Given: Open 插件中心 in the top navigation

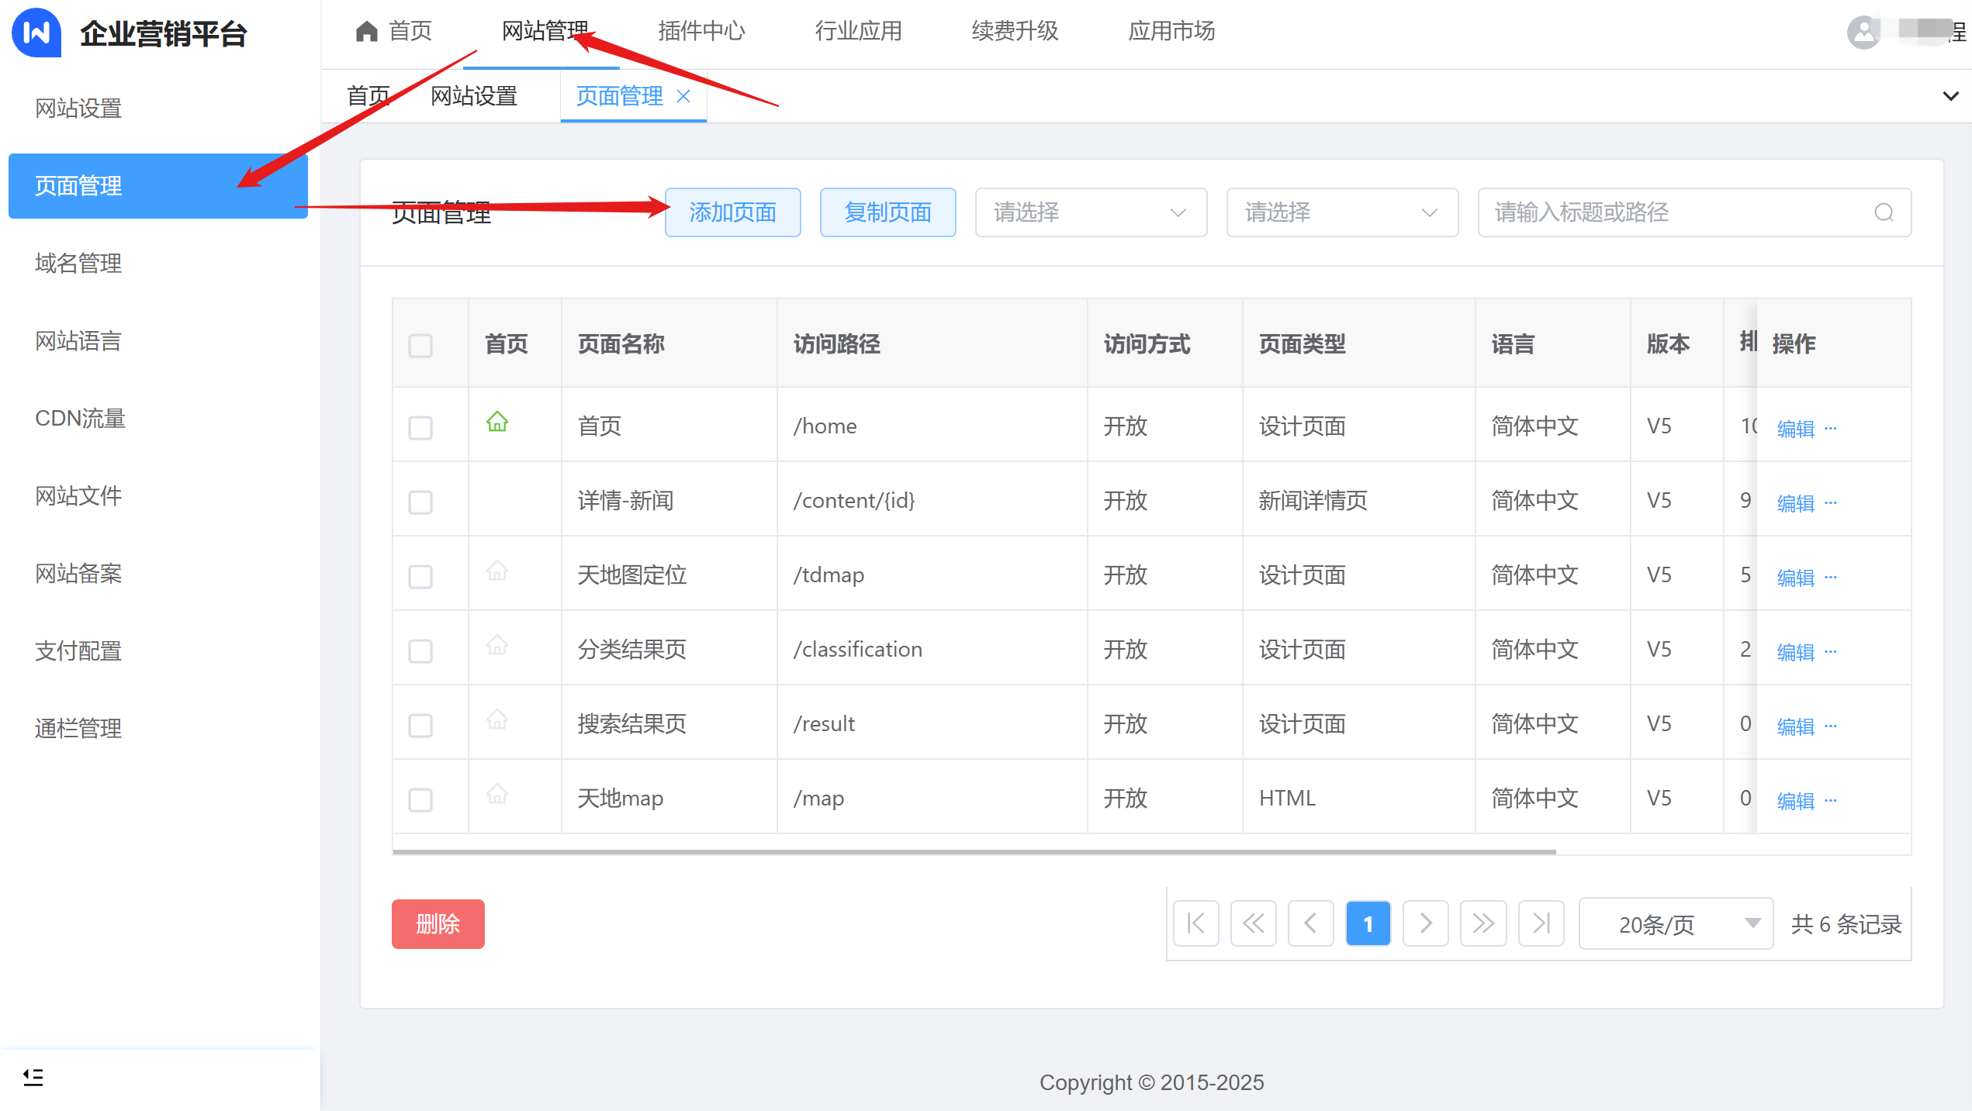Looking at the screenshot, I should click(x=701, y=31).
